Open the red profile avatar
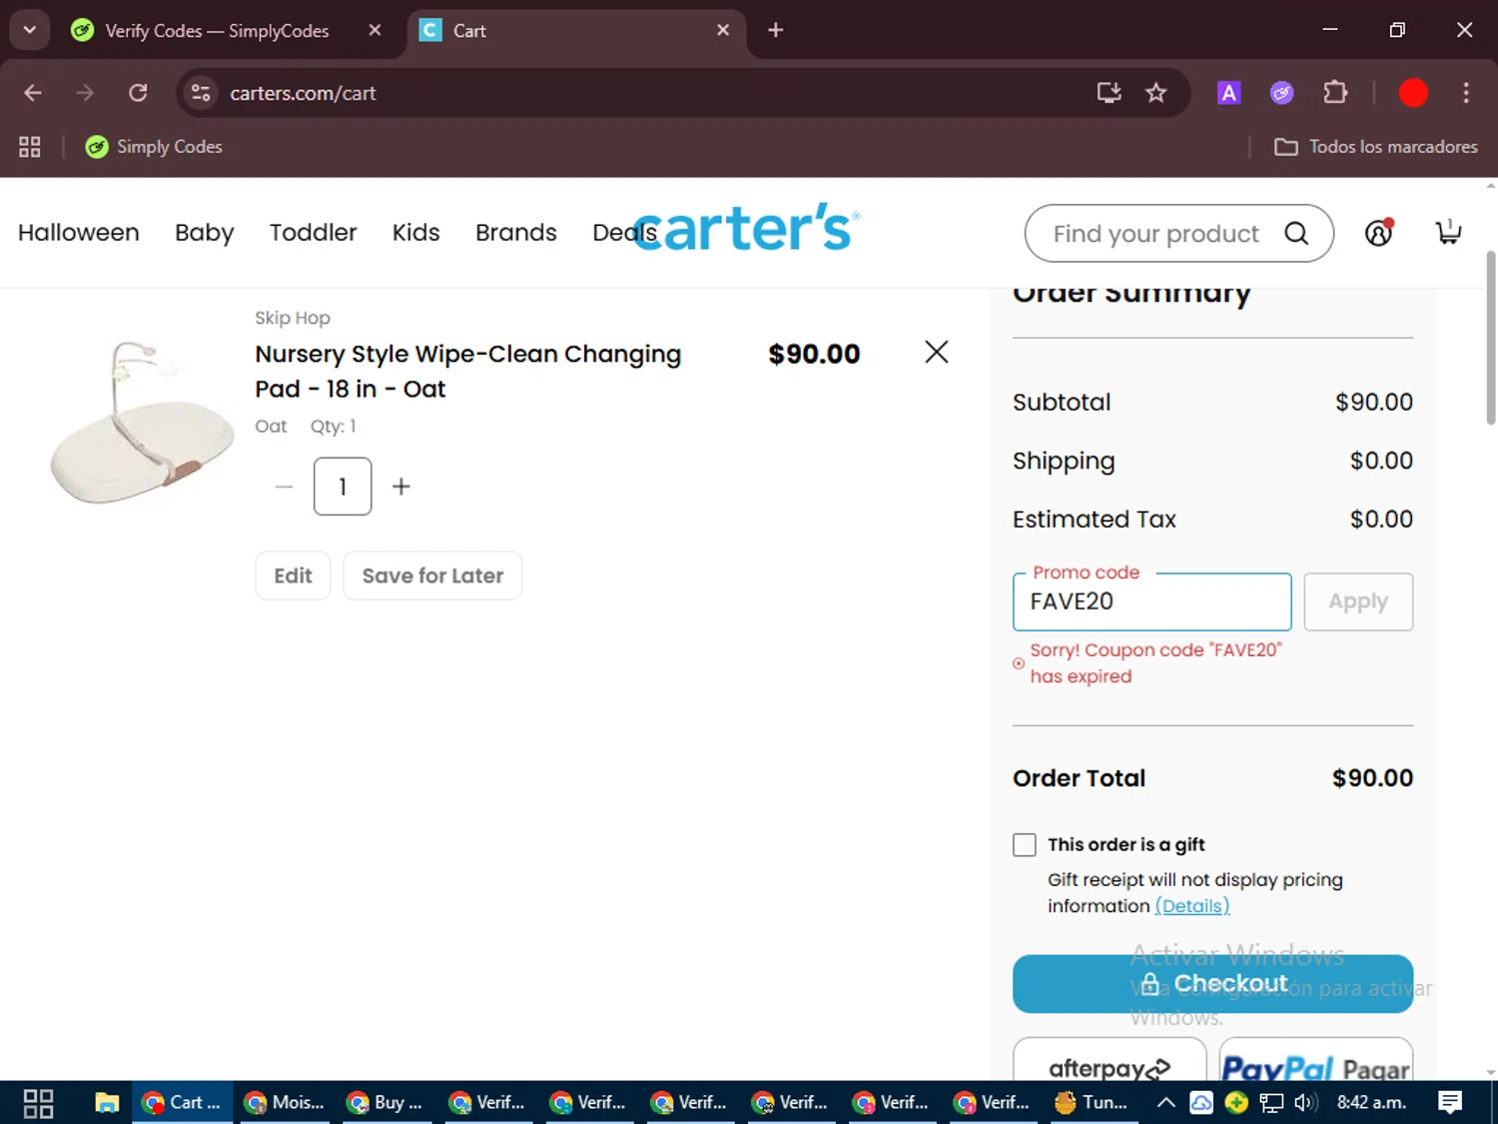Image resolution: width=1498 pixels, height=1124 pixels. (1413, 93)
